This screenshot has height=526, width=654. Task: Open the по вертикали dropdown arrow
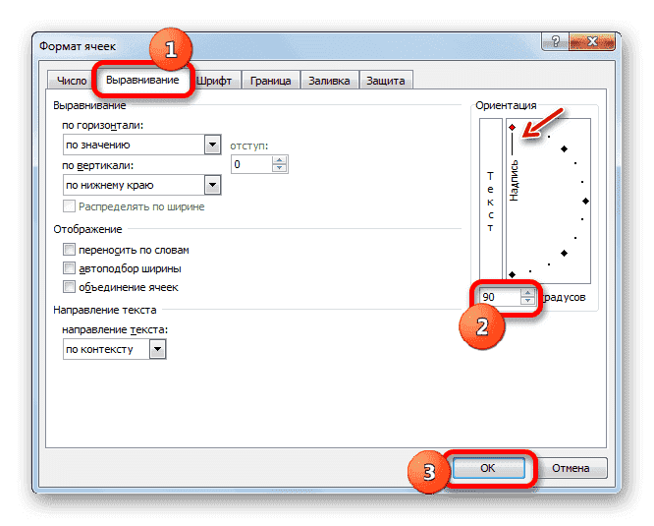click(x=213, y=185)
